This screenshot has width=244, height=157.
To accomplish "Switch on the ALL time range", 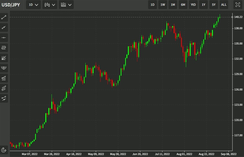I will pyautogui.click(x=223, y=4).
